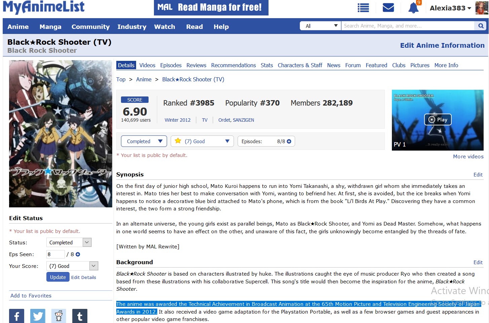Click Top in the breadcrumb
The height and width of the screenshot is (323, 489).
[x=121, y=79]
